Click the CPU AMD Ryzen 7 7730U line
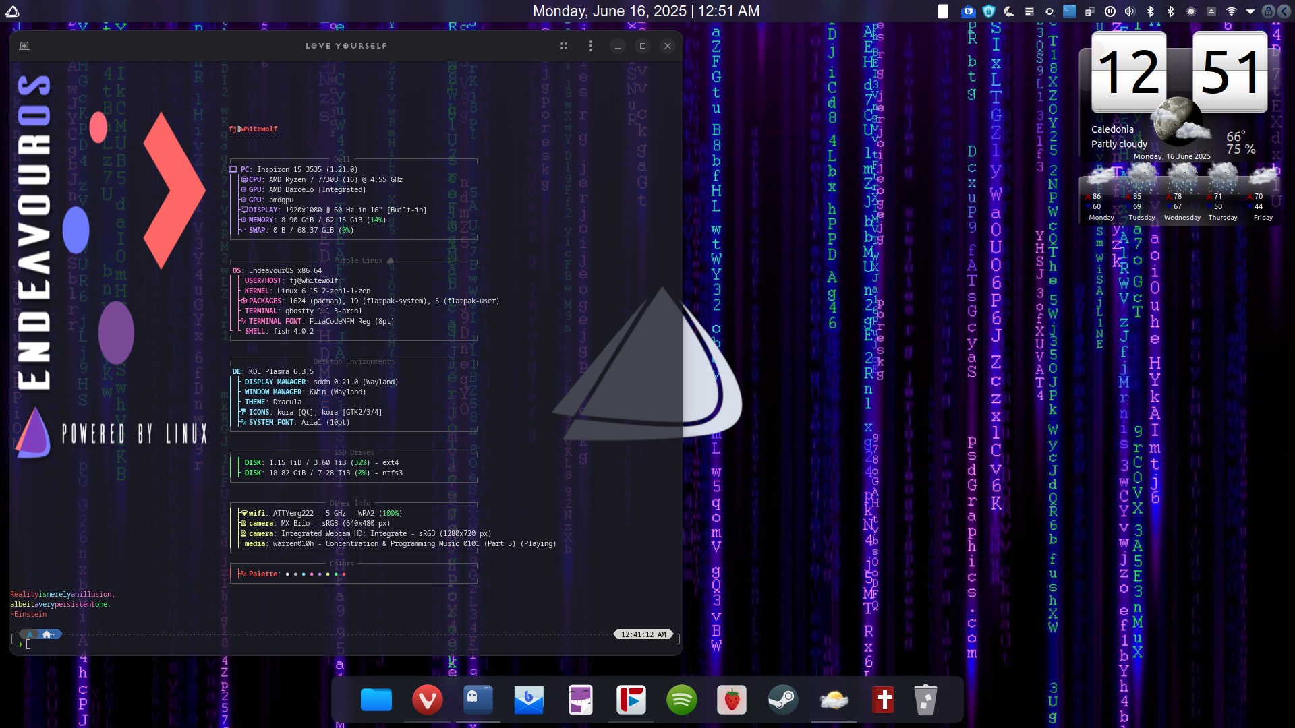 (x=322, y=179)
